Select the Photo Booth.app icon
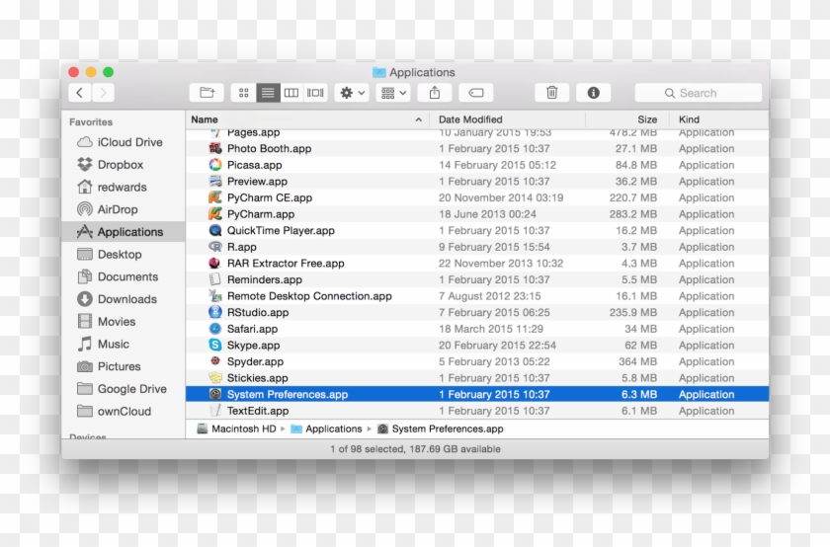Image resolution: width=830 pixels, height=547 pixels. (x=215, y=149)
